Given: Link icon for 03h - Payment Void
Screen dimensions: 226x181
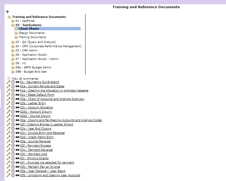Looking at the screenshot, I should [18, 154].
